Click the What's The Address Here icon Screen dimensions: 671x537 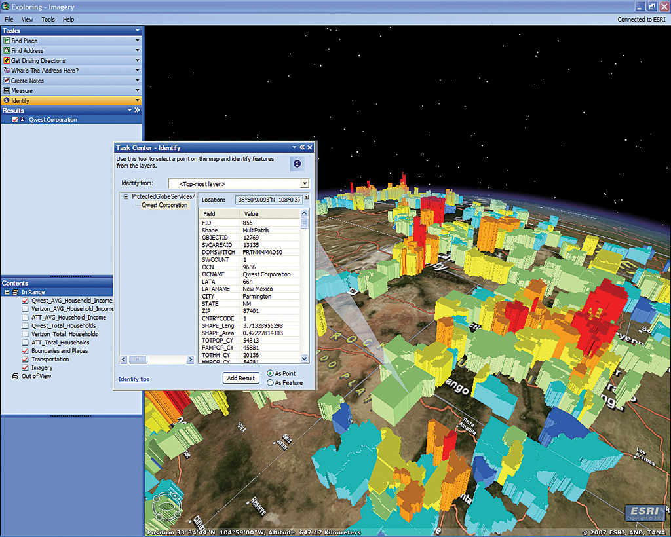(x=7, y=71)
